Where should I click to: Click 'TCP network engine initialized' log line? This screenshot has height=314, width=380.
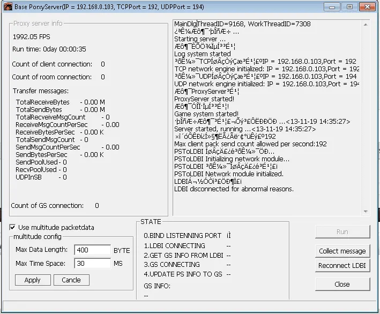266,69
